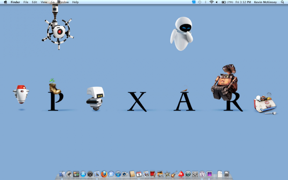Open the Bluetooth status menu
Image resolution: width=288 pixels, height=180 pixels.
[206, 2]
